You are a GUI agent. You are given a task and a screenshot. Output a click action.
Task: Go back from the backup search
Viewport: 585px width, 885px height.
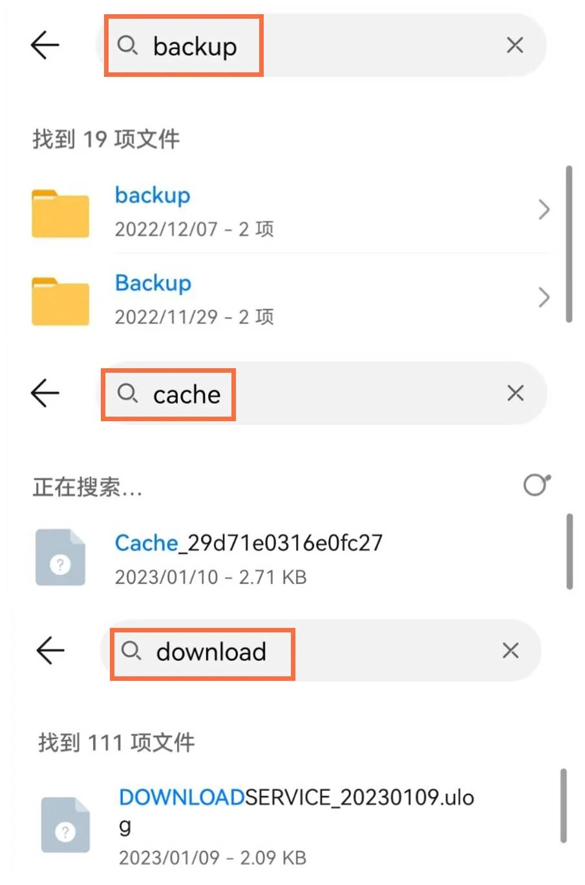click(x=45, y=45)
